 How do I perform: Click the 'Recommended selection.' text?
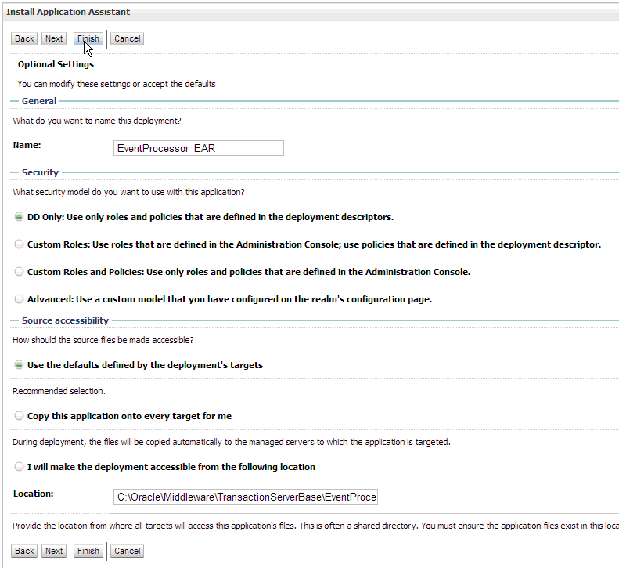[x=59, y=391]
